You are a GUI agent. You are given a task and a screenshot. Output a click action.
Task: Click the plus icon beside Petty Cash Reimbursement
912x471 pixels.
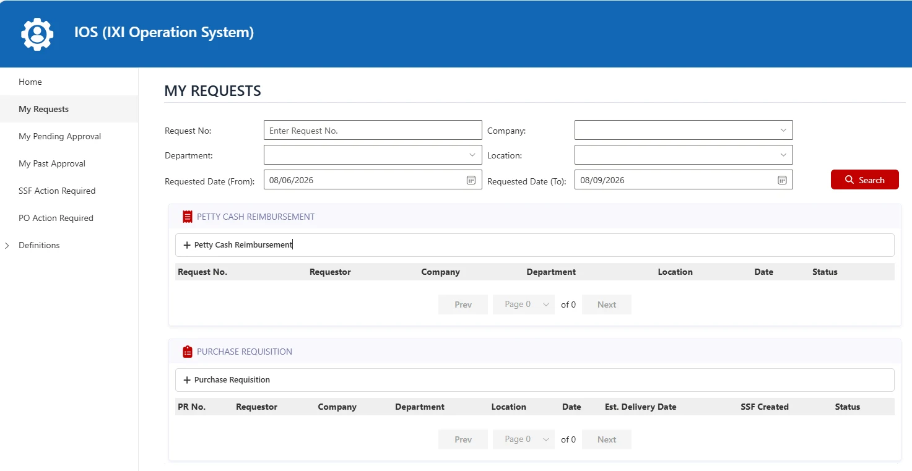pos(187,245)
